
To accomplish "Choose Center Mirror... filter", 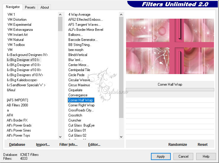I will (78, 65).
